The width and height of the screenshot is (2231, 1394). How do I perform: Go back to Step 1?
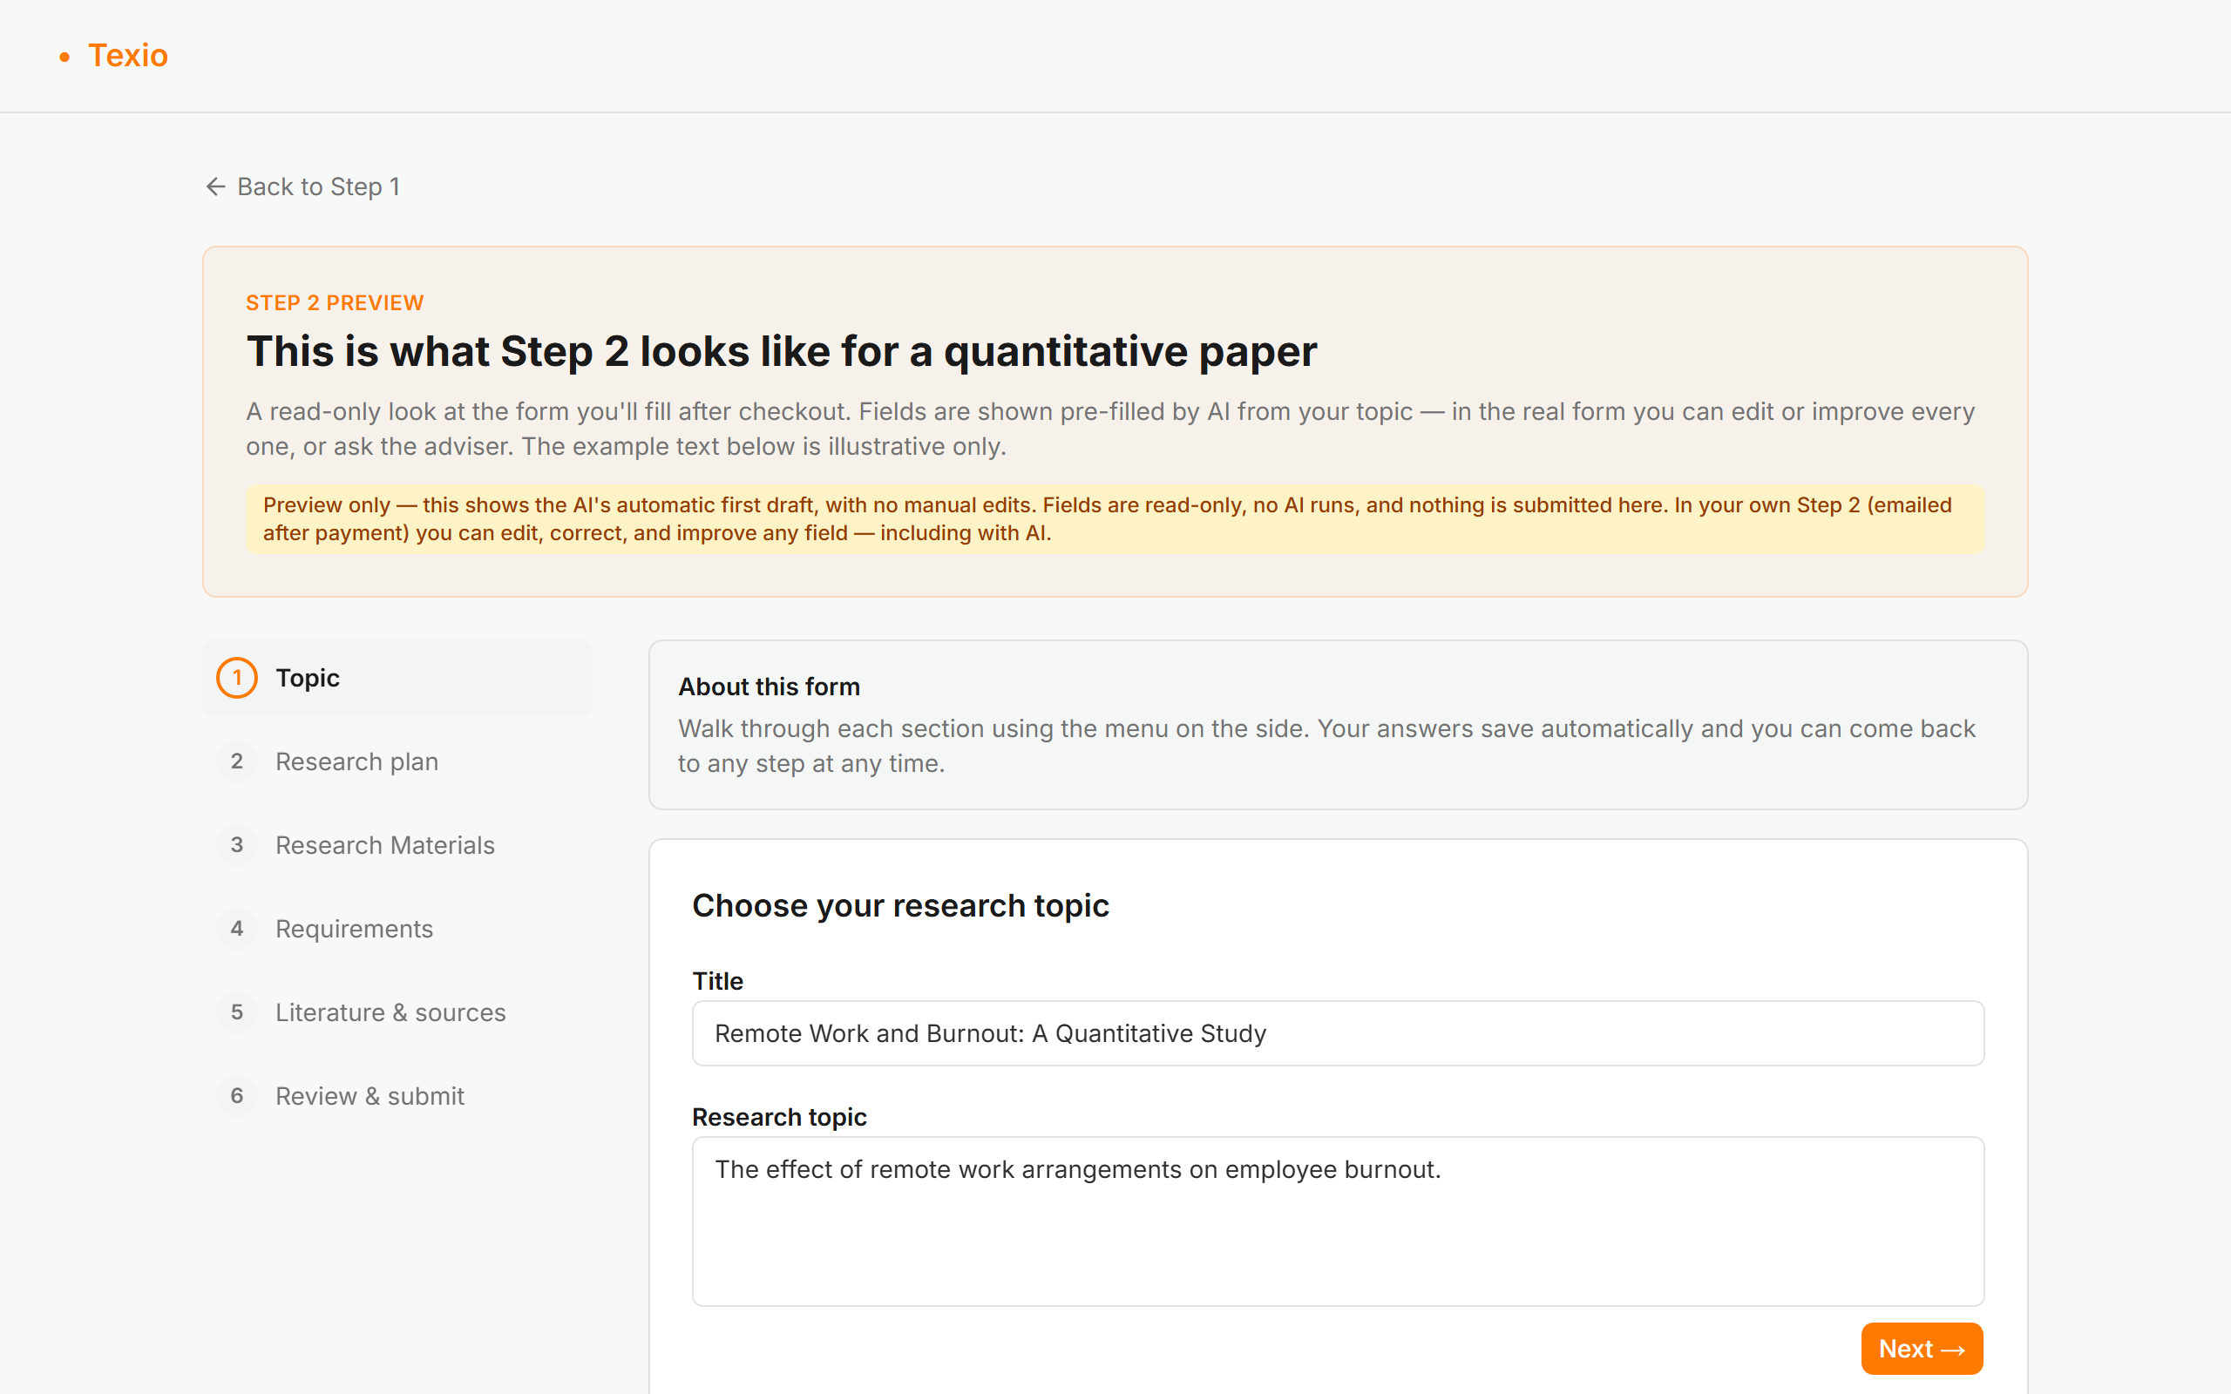coord(302,186)
